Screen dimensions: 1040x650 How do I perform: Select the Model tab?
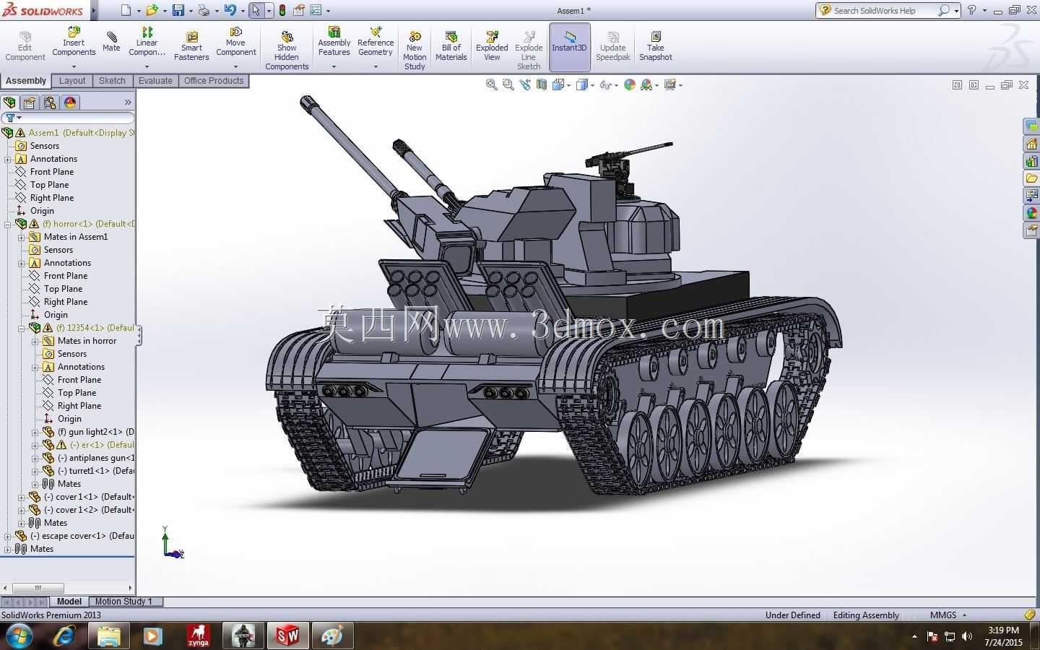pos(69,602)
